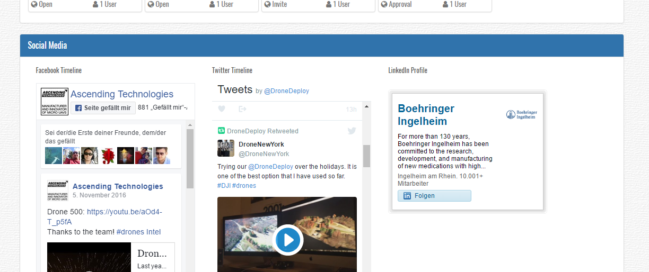The image size is (649, 272).
Task: Play the video in the tweet
Action: [x=288, y=240]
